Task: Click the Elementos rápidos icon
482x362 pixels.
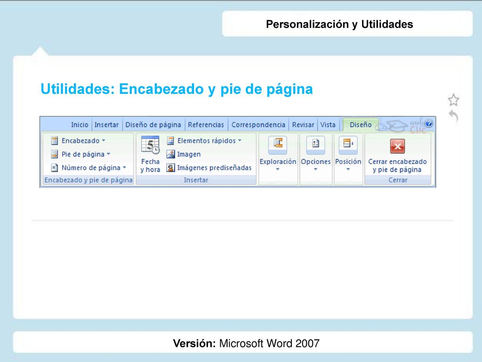Action: pyautogui.click(x=170, y=140)
